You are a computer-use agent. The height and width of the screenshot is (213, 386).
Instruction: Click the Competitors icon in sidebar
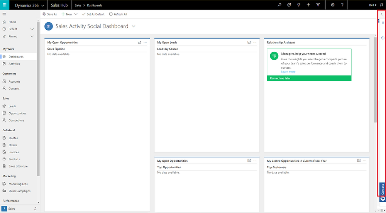(x=4, y=120)
